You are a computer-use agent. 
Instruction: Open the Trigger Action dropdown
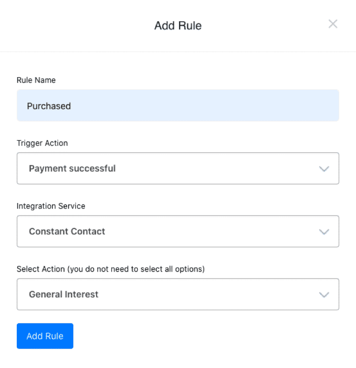(178, 169)
